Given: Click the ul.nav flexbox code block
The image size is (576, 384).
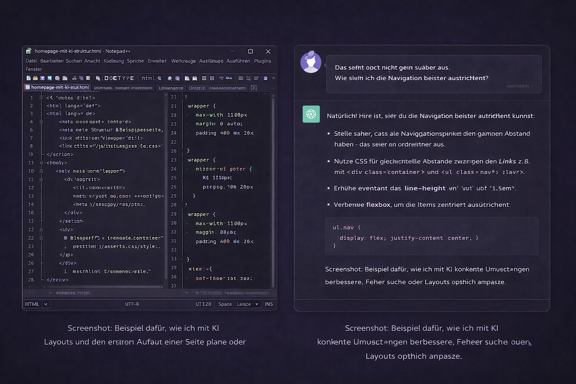Looking at the screenshot, I should (432, 236).
